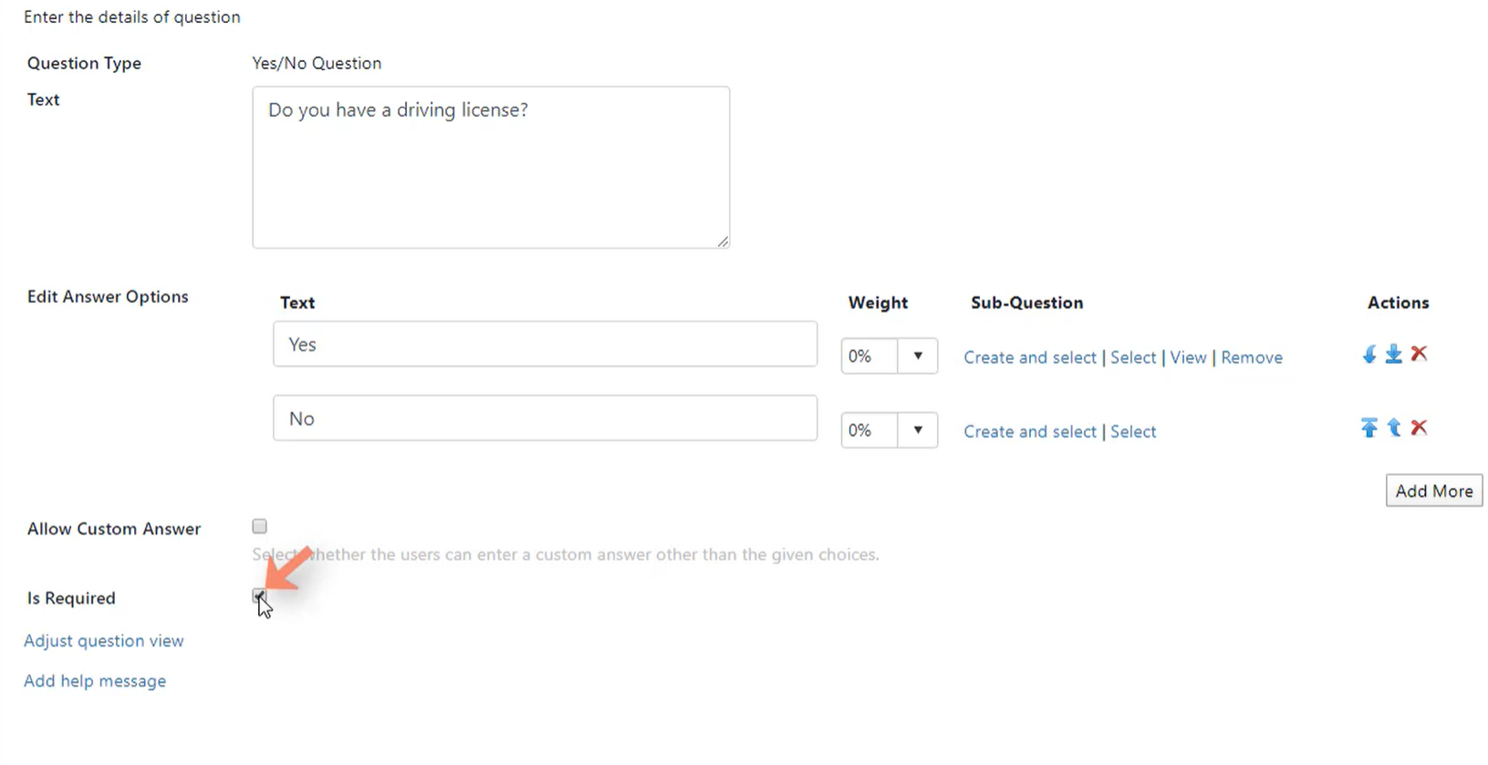Viewport: 1488px width, 765px height.
Task: Click Create and select for the Yes answer
Action: pos(1030,357)
